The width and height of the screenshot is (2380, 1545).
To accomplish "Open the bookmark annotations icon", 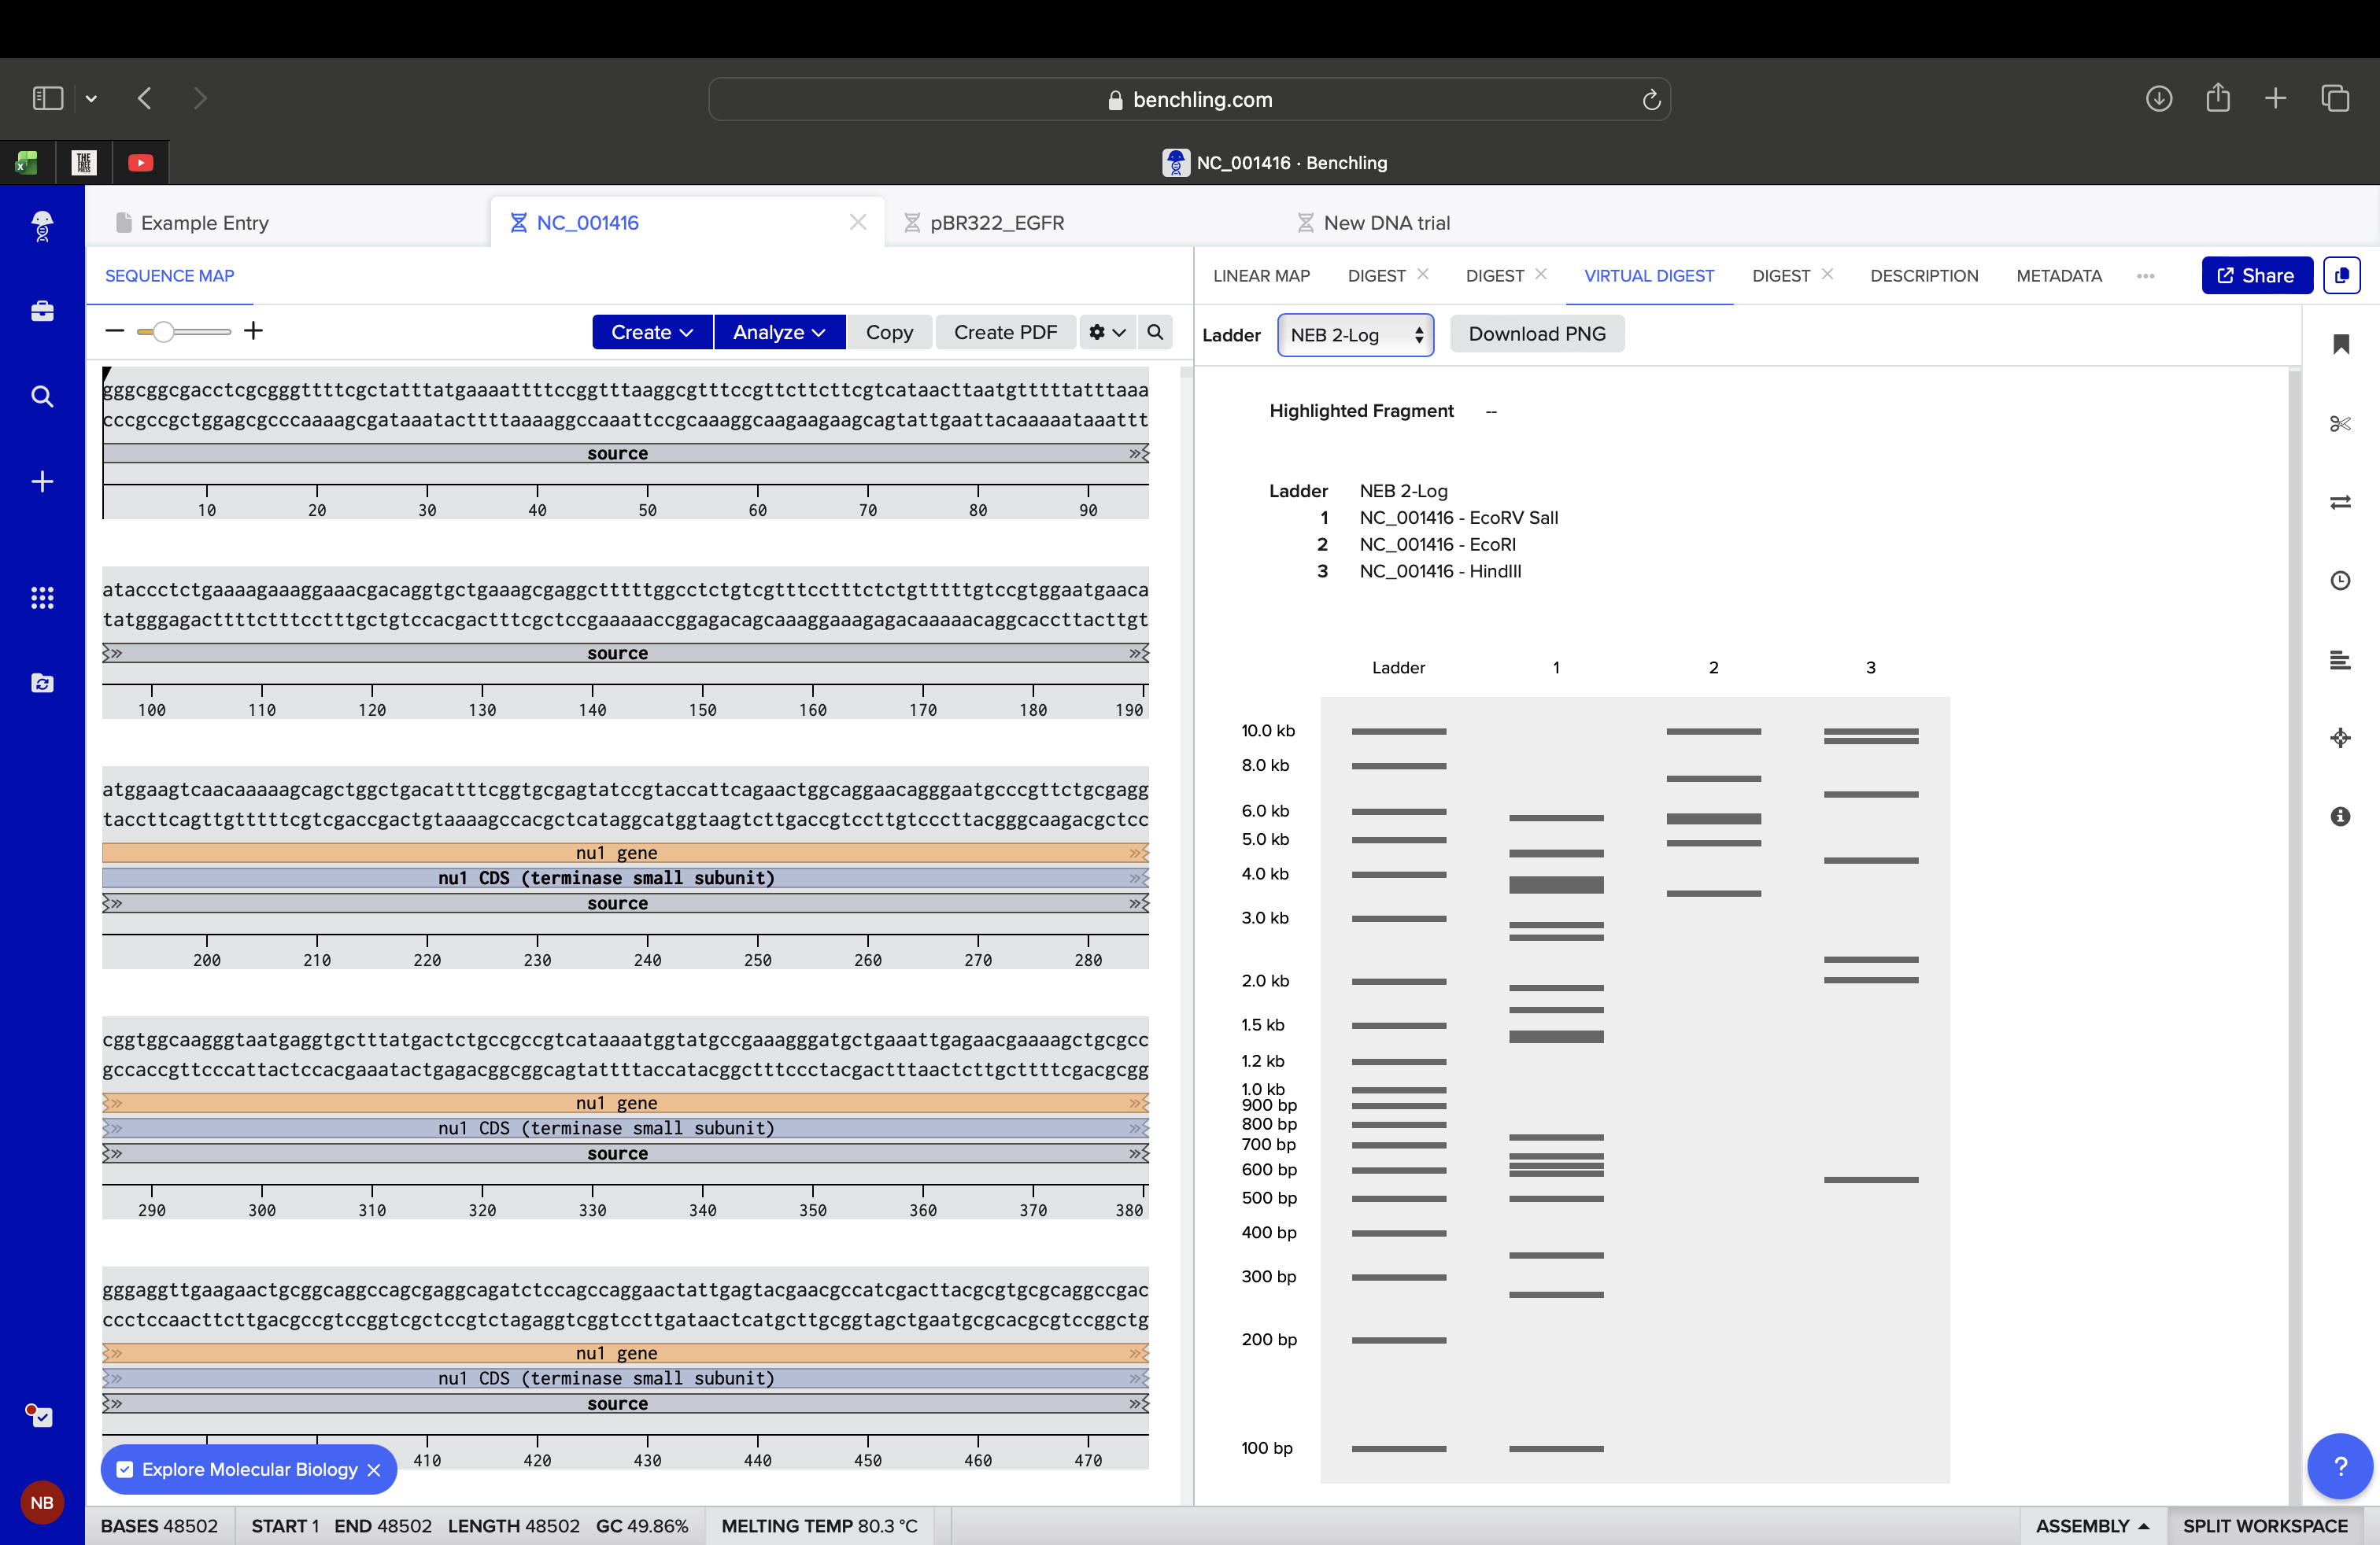I will (2340, 344).
